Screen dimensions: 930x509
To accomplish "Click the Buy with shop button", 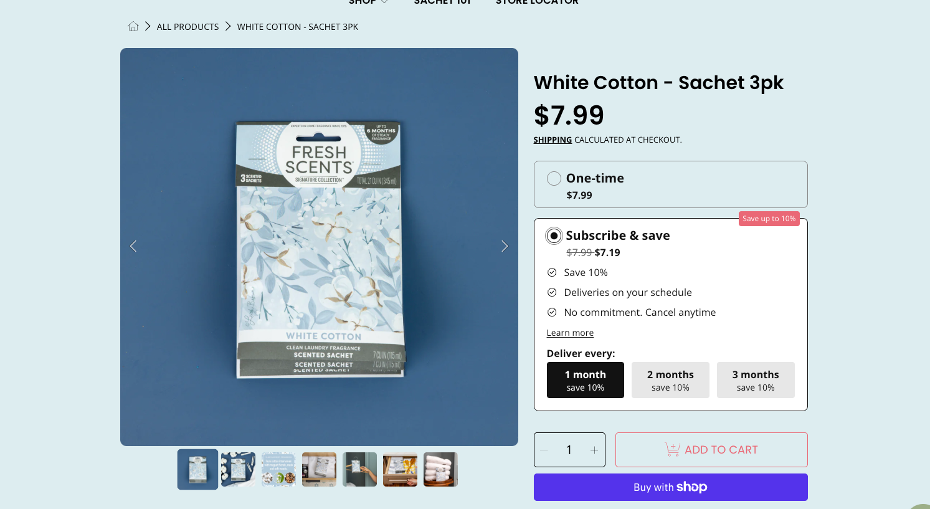I will pos(670,487).
